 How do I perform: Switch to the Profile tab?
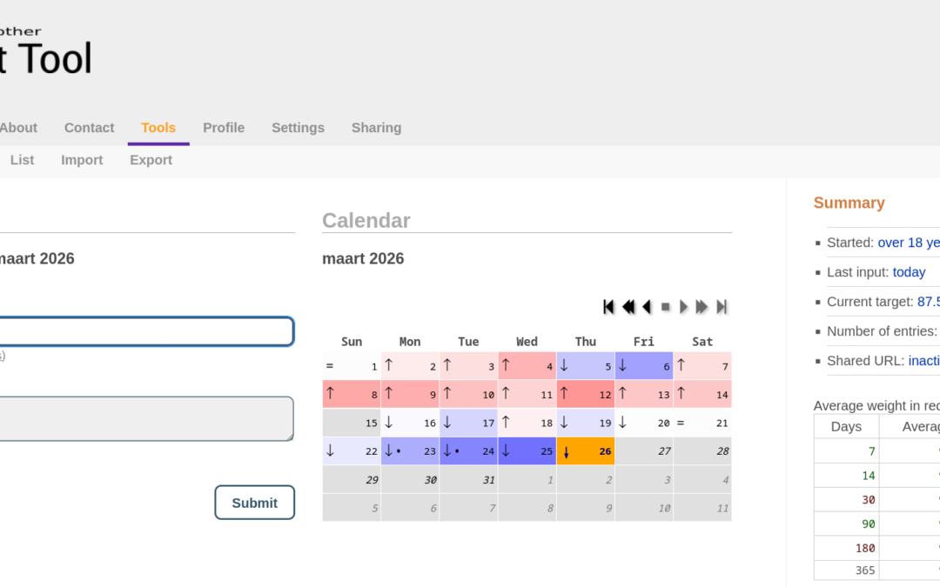point(224,128)
